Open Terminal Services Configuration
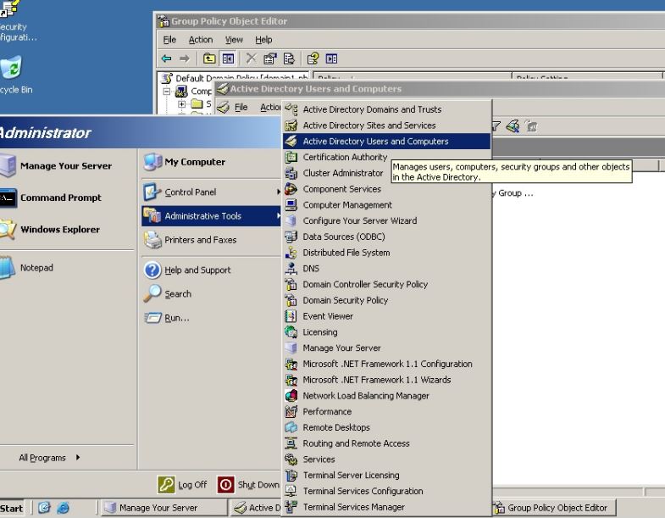The image size is (665, 518). point(387,491)
